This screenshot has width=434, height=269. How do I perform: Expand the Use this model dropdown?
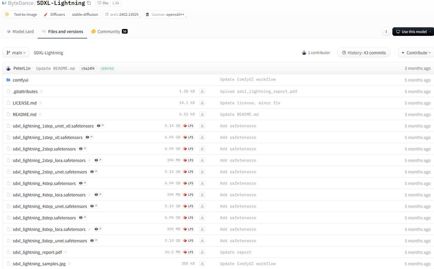coord(413,32)
